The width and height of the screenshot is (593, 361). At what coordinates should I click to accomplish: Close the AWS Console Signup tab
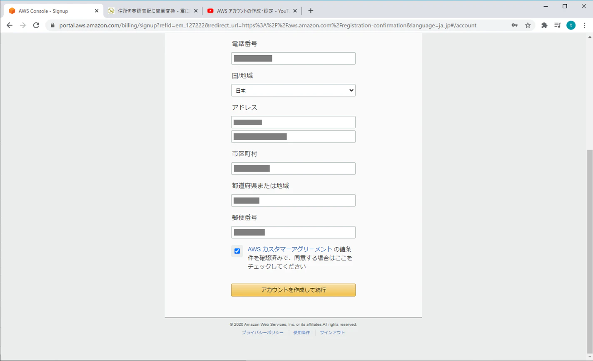(97, 11)
